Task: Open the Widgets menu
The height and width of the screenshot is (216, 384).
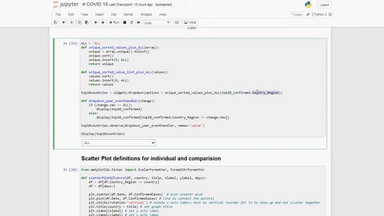Action: [146, 14]
